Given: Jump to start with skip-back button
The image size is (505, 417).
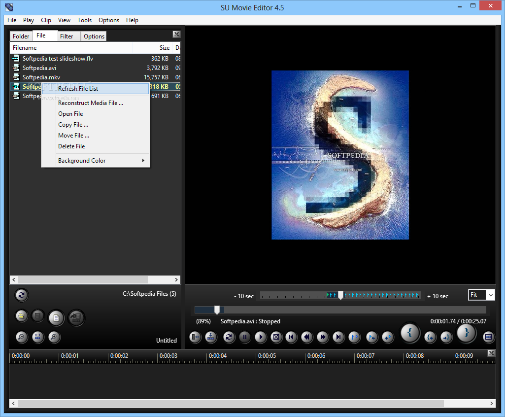Looking at the screenshot, I should [x=291, y=337].
